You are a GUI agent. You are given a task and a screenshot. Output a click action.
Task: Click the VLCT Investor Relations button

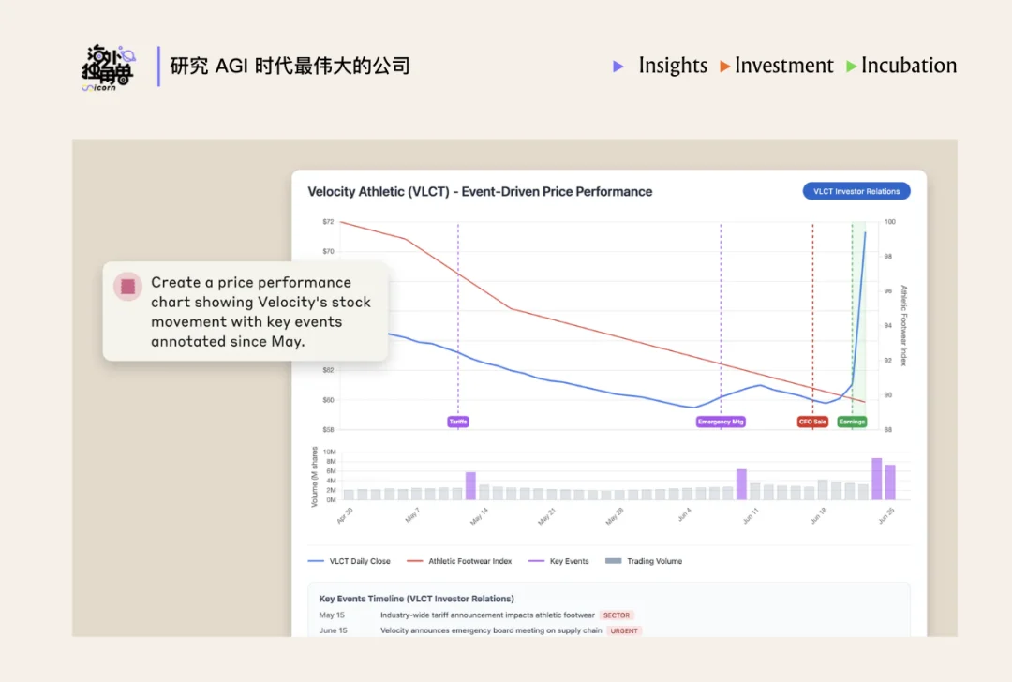coord(856,190)
